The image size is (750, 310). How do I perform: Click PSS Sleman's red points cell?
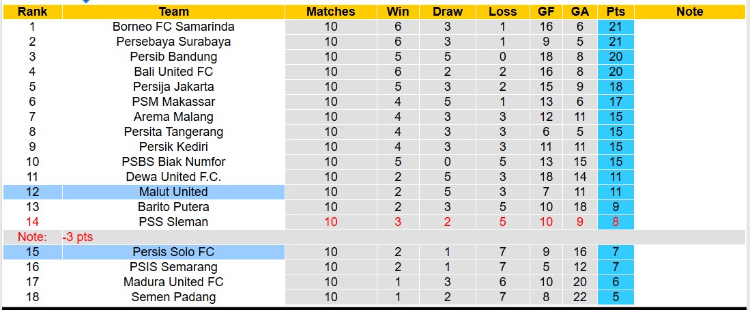pyautogui.click(x=616, y=222)
